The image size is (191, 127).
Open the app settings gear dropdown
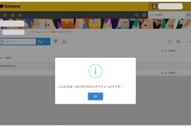(x=179, y=42)
